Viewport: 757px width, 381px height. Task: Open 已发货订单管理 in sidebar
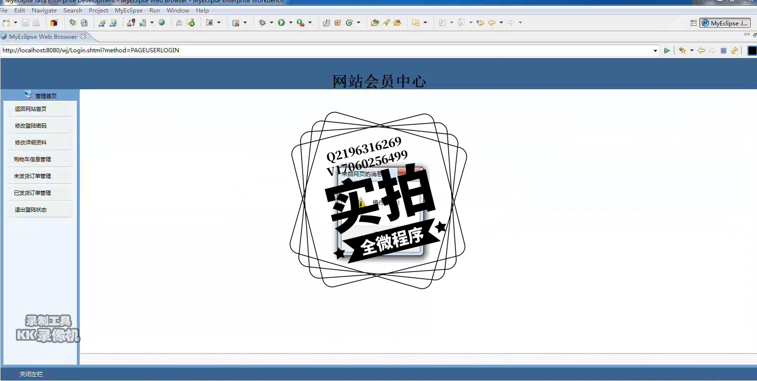pyautogui.click(x=32, y=193)
